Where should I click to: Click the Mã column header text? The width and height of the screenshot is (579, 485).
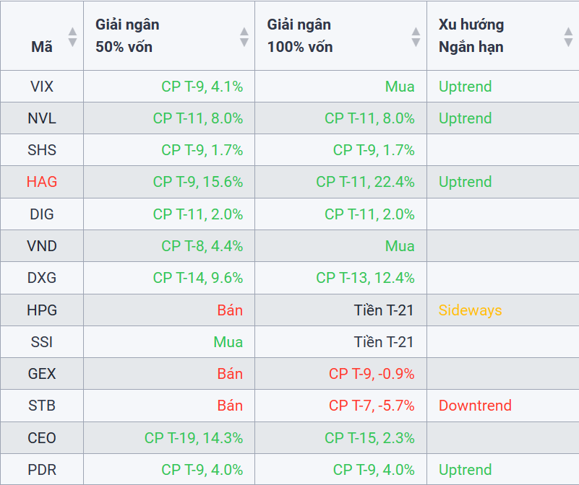(42, 47)
